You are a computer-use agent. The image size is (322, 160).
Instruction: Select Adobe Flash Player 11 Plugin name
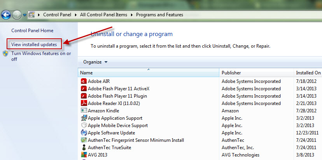(117, 96)
